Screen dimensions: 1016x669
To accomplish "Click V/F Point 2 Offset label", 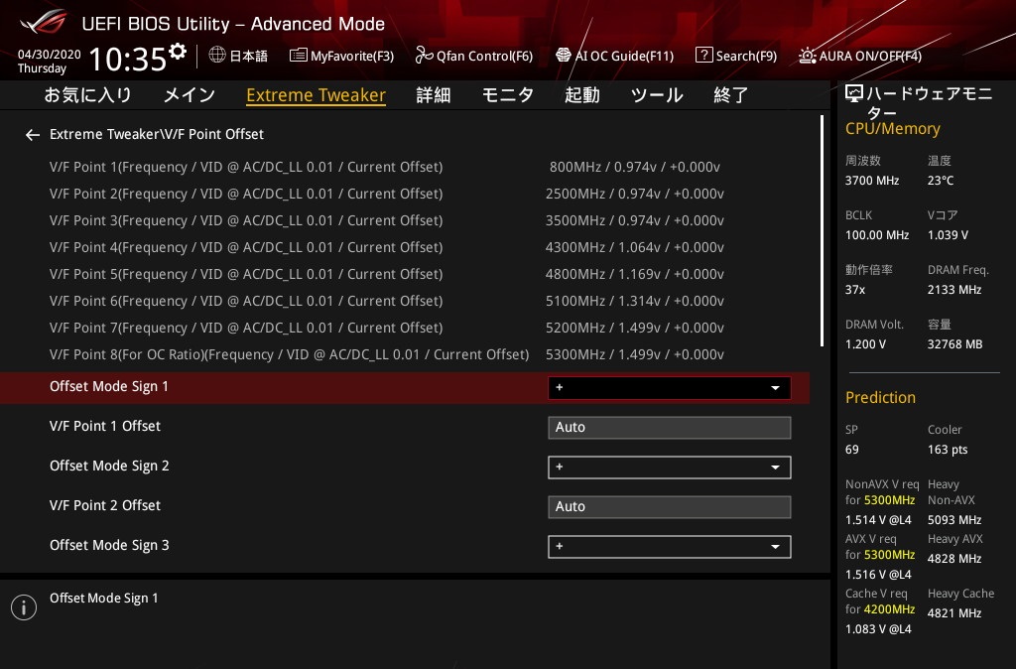I will click(x=105, y=505).
